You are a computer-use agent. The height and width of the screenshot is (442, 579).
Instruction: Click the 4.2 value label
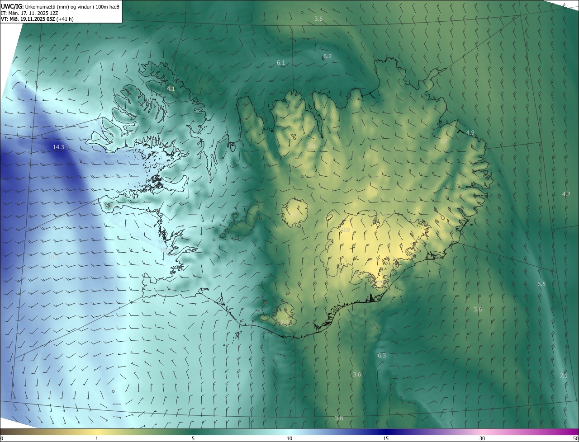pos(566,194)
